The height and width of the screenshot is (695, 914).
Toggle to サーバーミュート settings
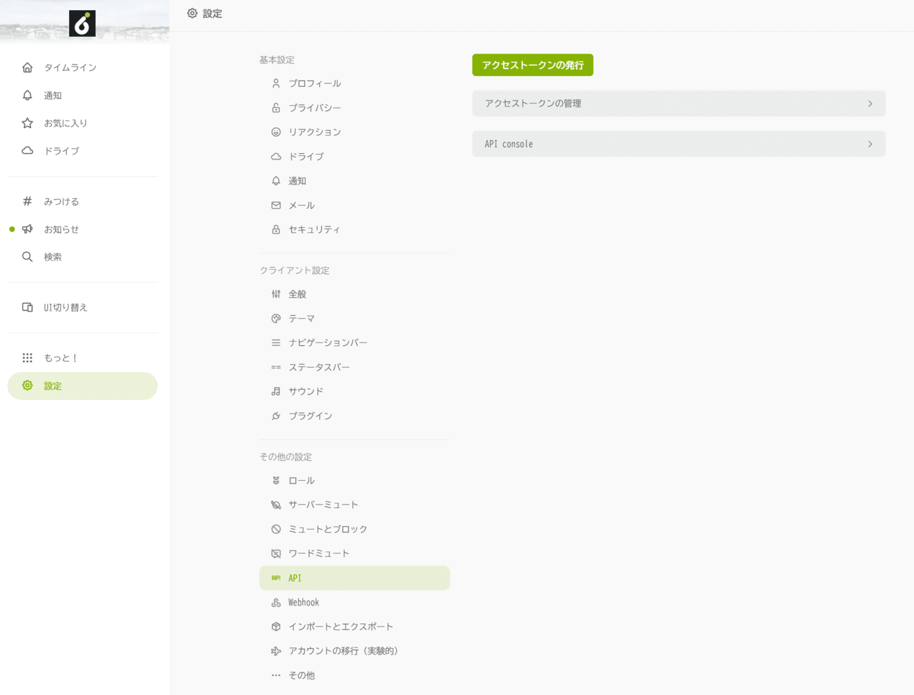click(x=323, y=504)
